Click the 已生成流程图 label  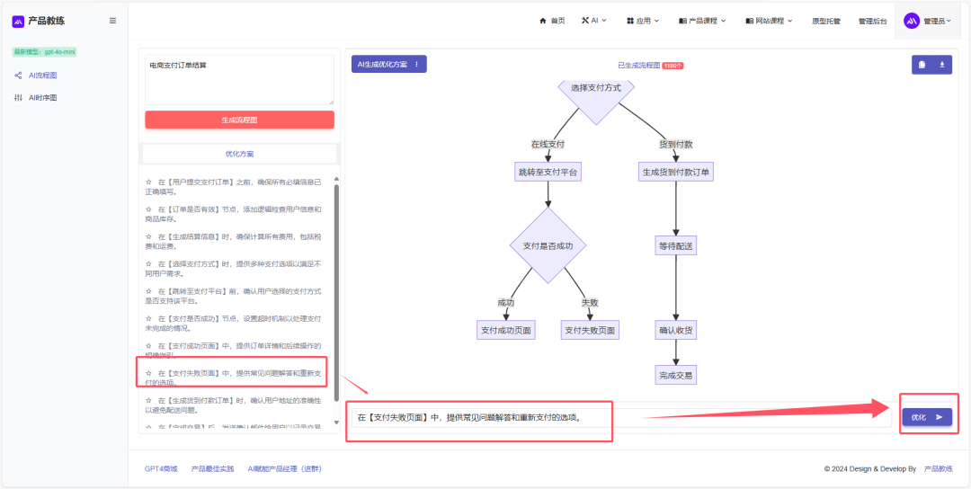[638, 65]
